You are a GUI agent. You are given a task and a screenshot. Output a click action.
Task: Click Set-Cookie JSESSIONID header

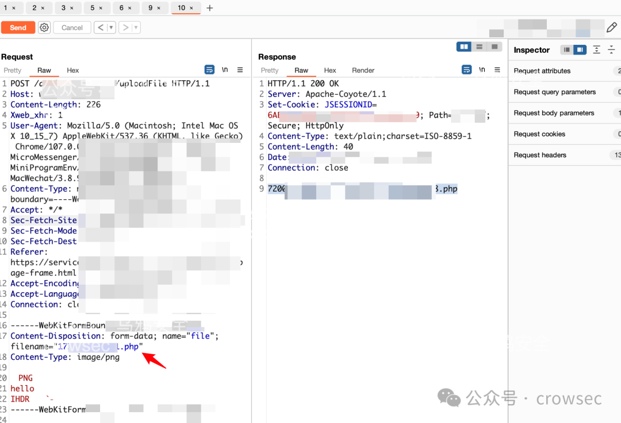[322, 104]
